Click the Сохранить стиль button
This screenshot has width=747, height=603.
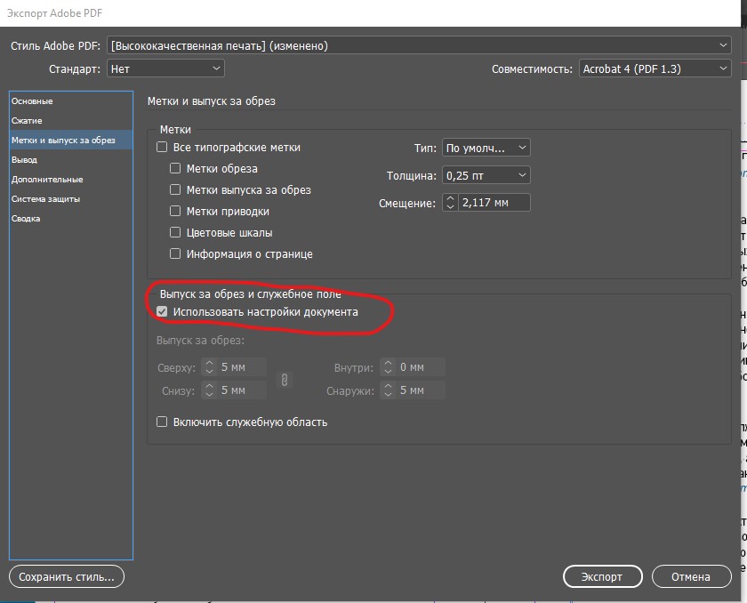tap(67, 577)
